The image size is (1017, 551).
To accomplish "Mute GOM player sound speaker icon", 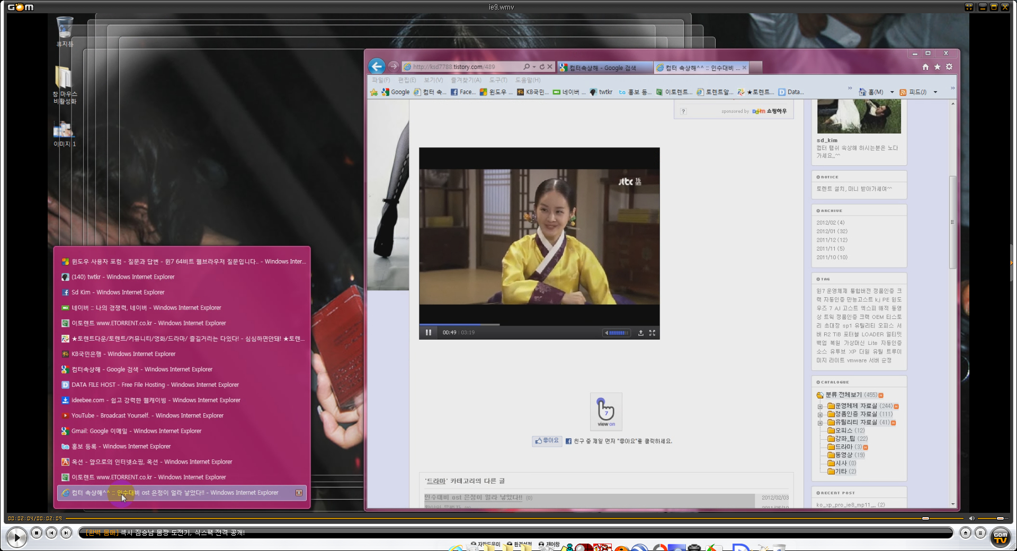I will pos(972,518).
